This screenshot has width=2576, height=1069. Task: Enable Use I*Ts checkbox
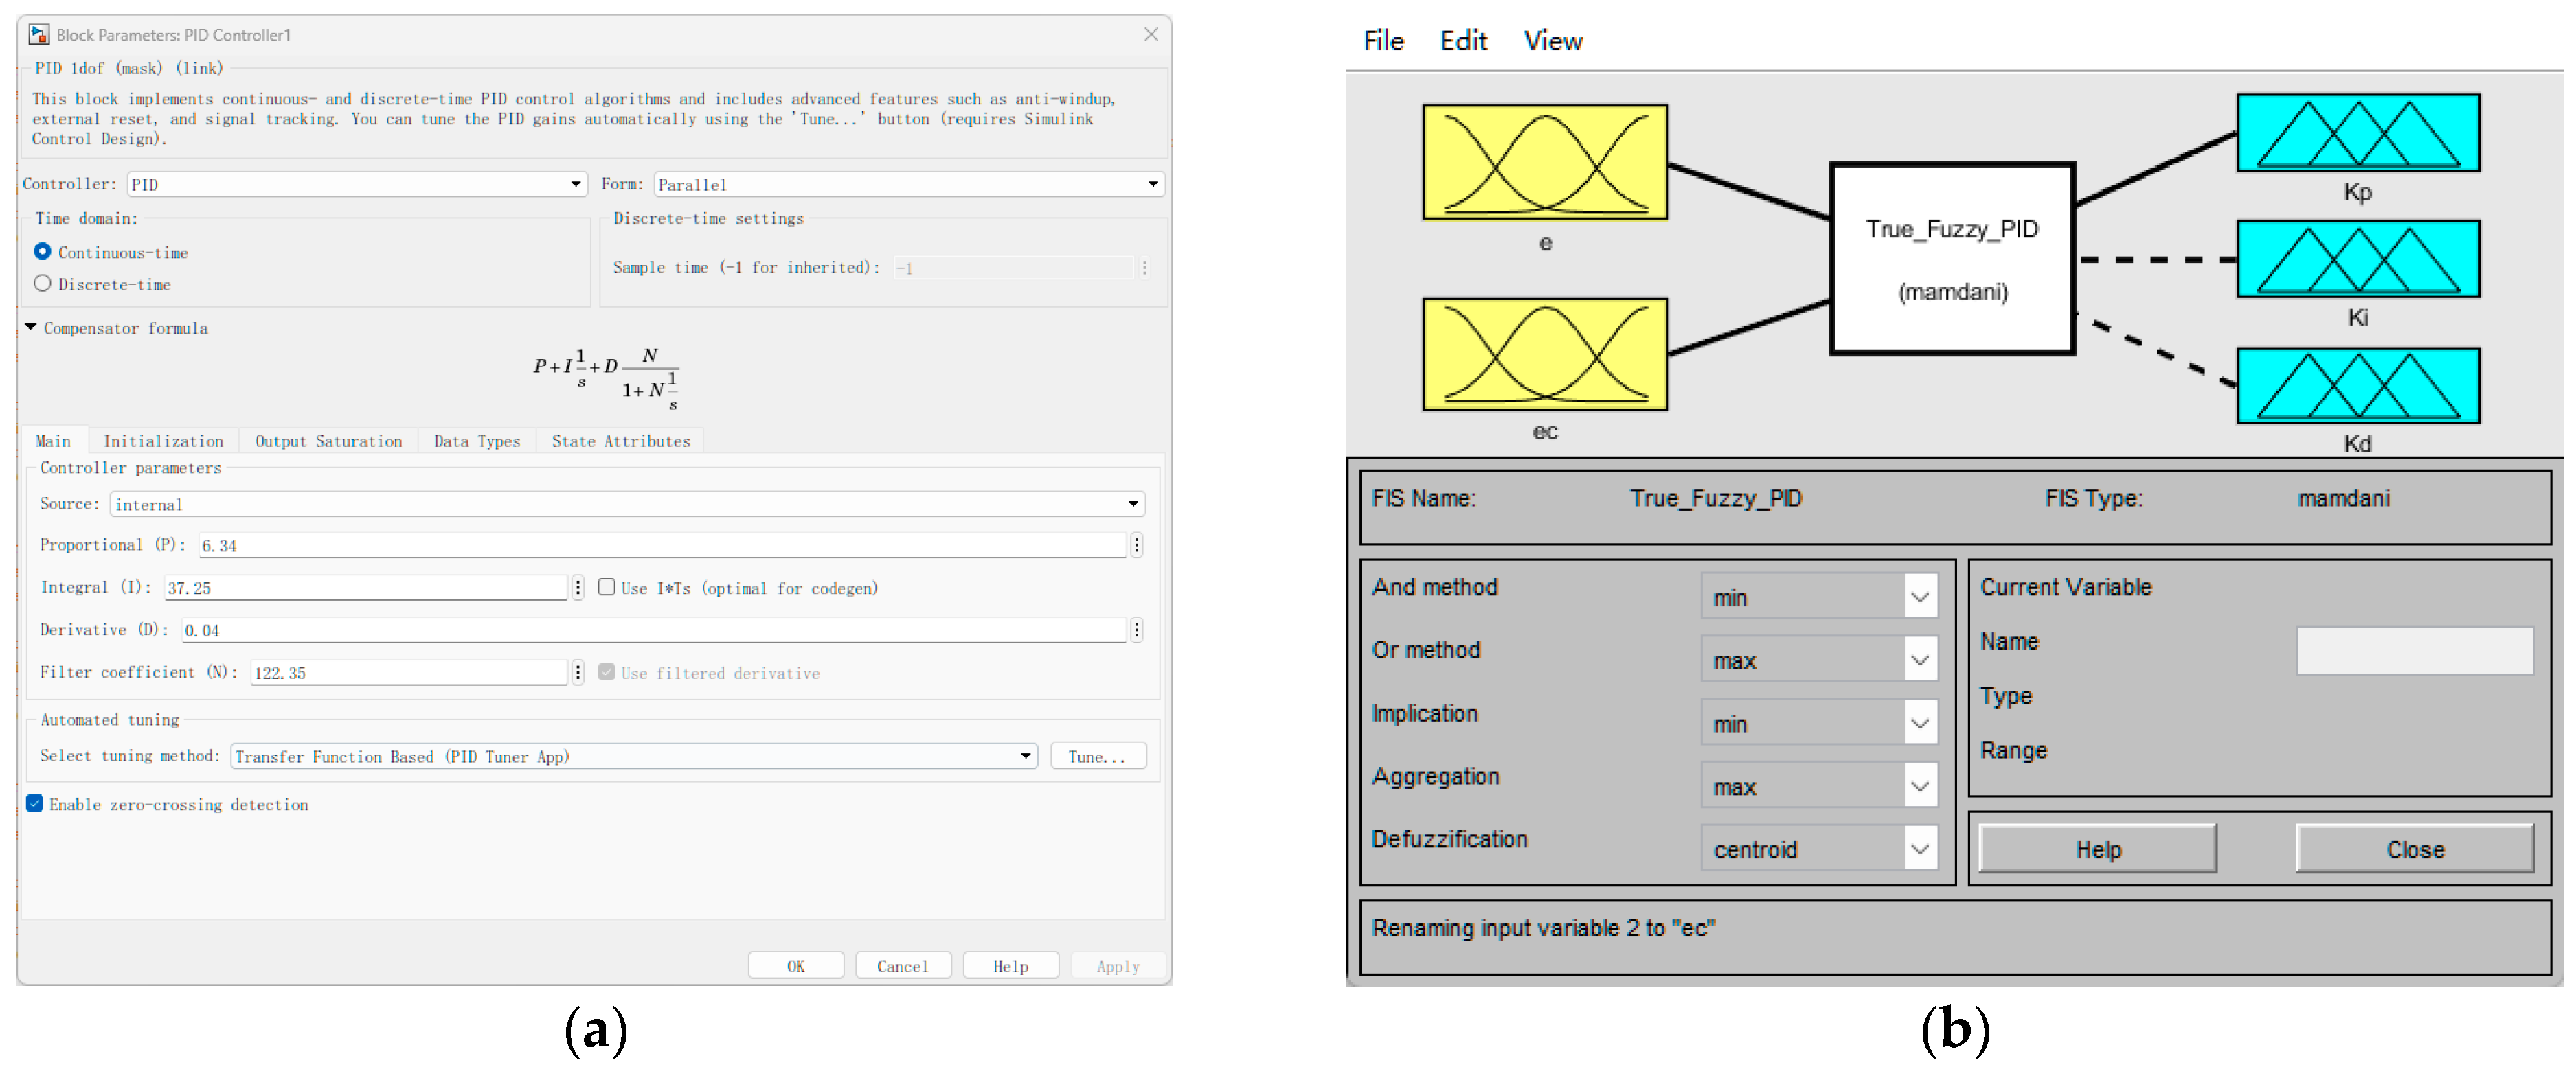click(606, 588)
